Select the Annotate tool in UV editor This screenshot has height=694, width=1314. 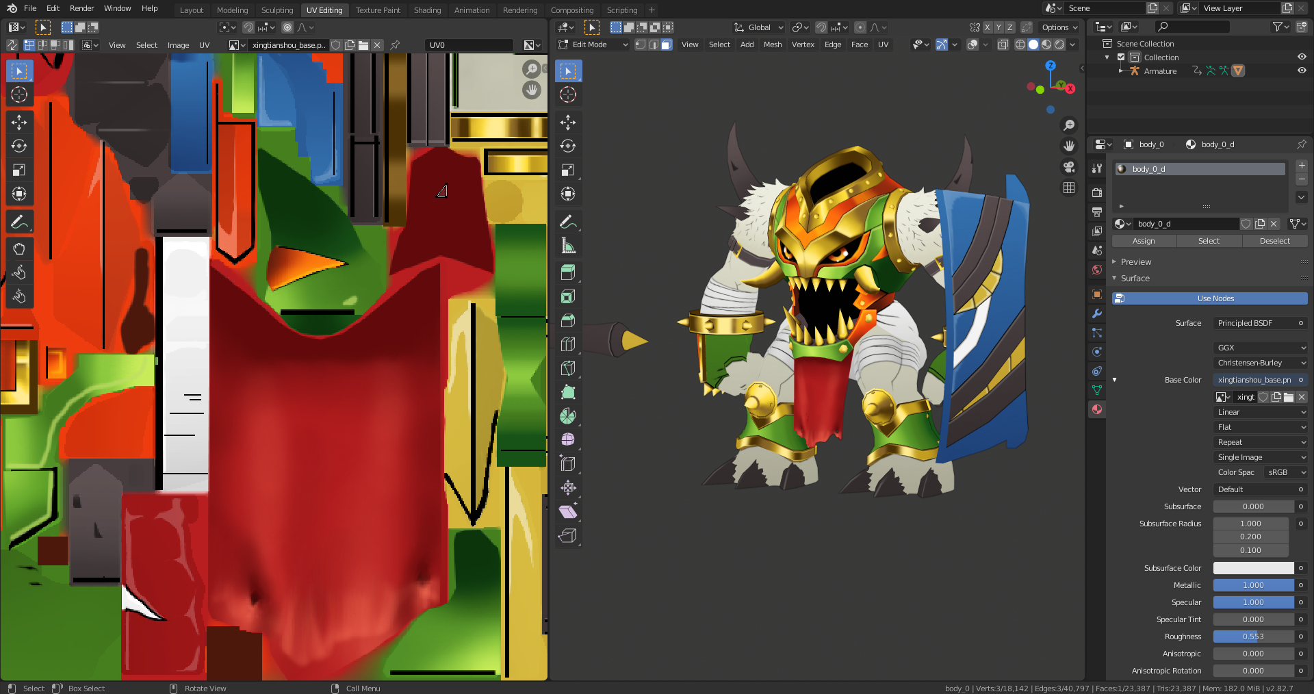19,222
